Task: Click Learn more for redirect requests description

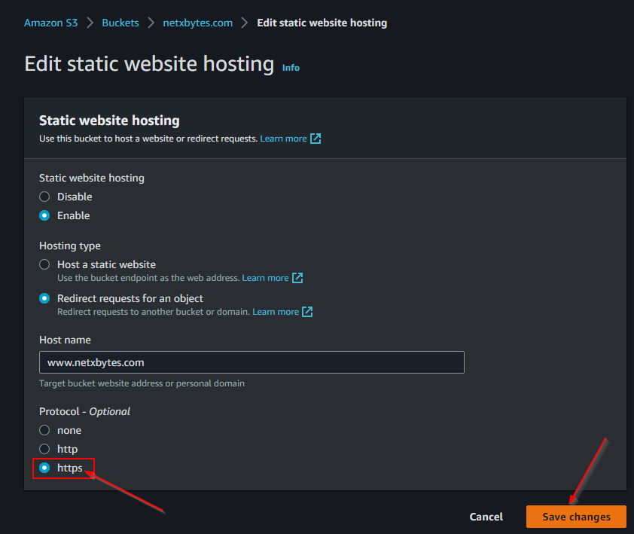Action: [x=276, y=312]
